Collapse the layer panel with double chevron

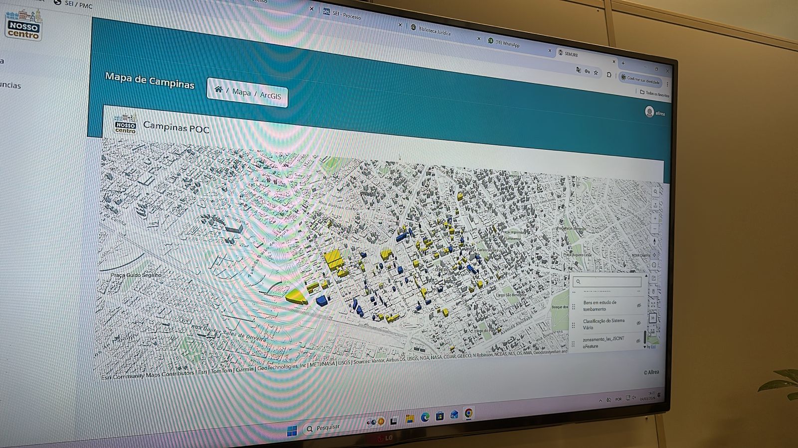pos(652,318)
